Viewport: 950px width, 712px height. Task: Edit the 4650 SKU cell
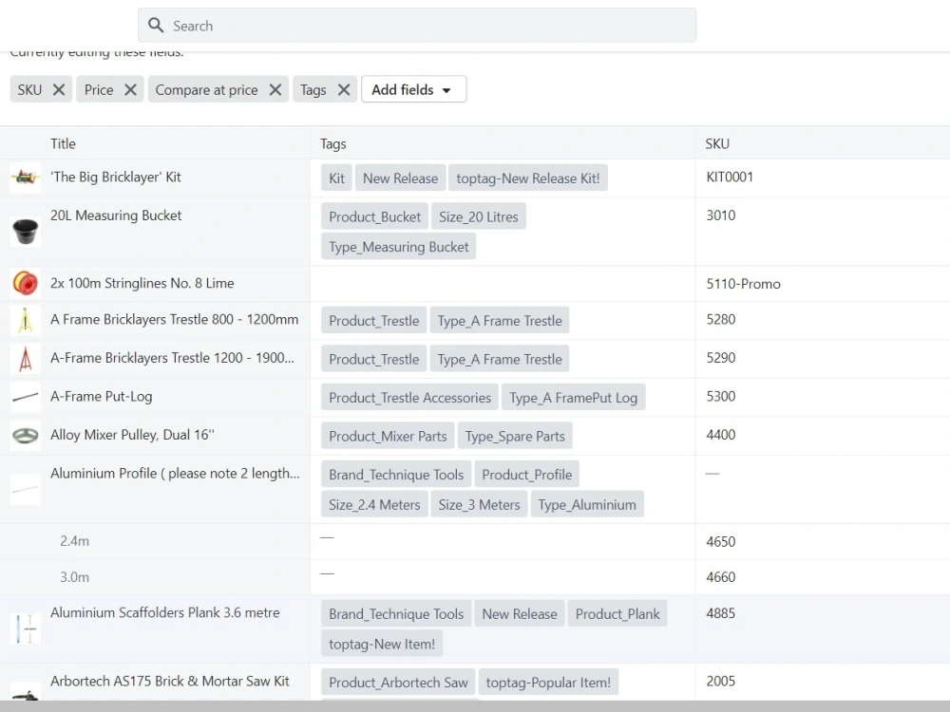click(823, 541)
